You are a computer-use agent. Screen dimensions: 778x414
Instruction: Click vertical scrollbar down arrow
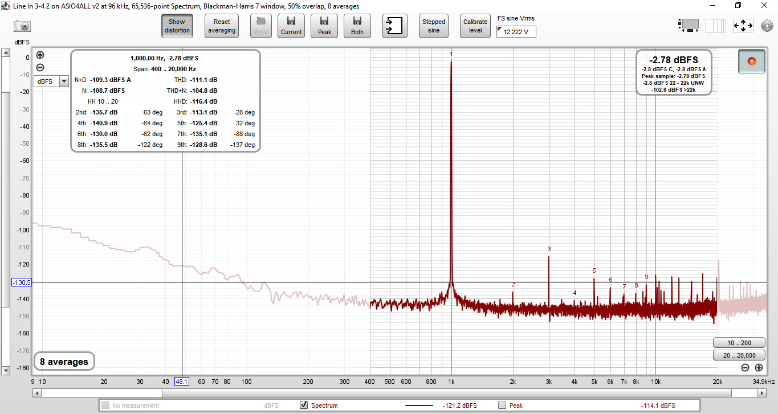click(5, 371)
